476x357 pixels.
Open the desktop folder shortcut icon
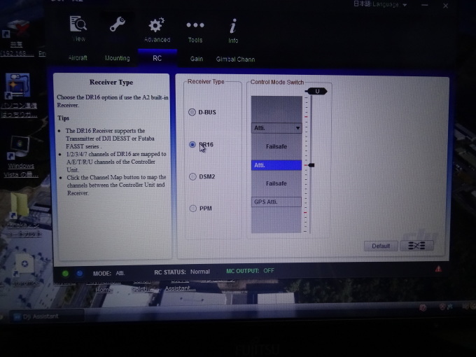click(20, 205)
